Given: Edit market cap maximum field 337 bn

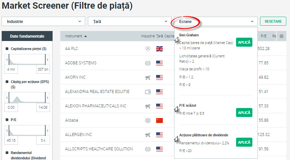Looking at the screenshot, I should pos(43,69).
